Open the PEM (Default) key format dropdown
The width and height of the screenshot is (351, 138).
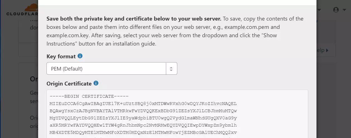tap(112, 68)
